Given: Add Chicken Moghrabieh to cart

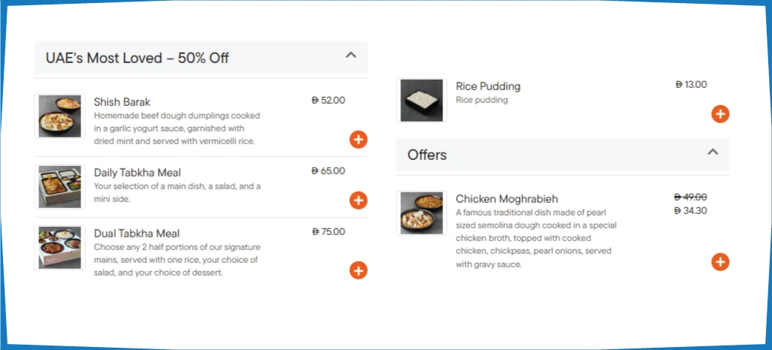Looking at the screenshot, I should 720,261.
